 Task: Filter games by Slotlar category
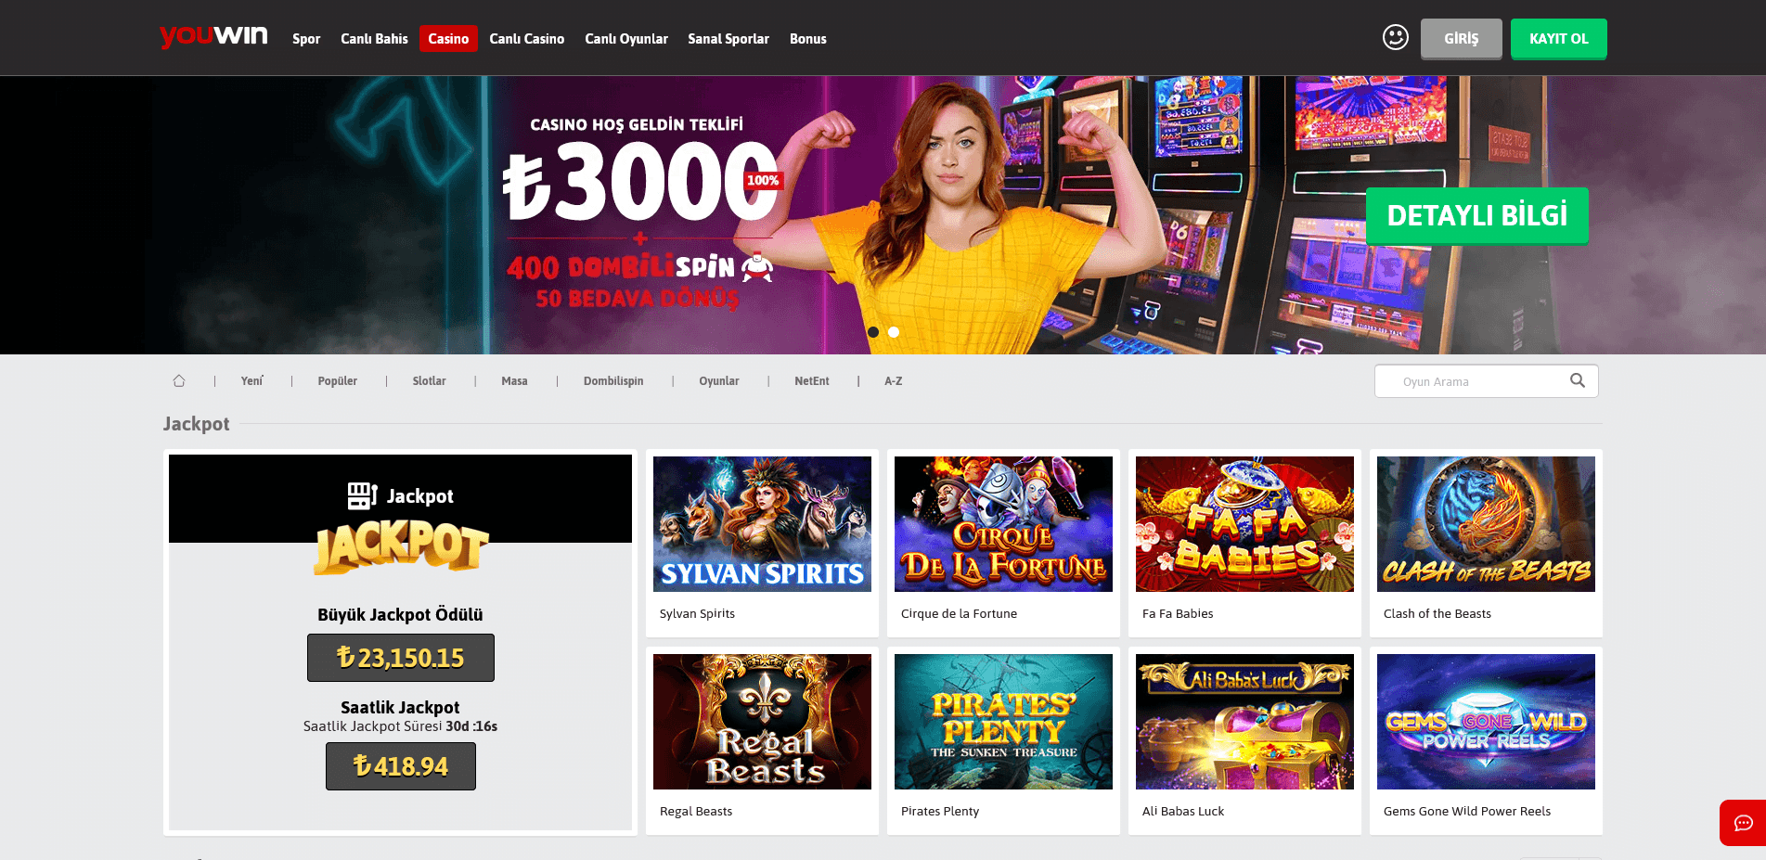click(429, 381)
